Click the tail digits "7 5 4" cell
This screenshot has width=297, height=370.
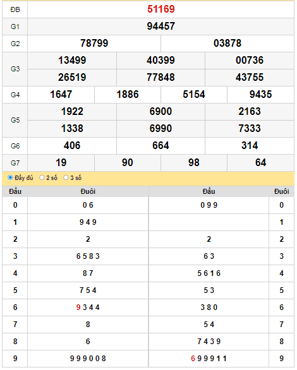point(88,290)
